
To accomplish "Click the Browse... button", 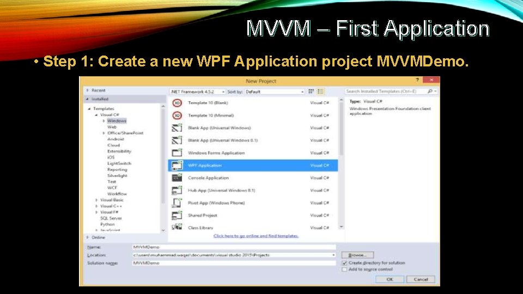I will tap(357, 255).
